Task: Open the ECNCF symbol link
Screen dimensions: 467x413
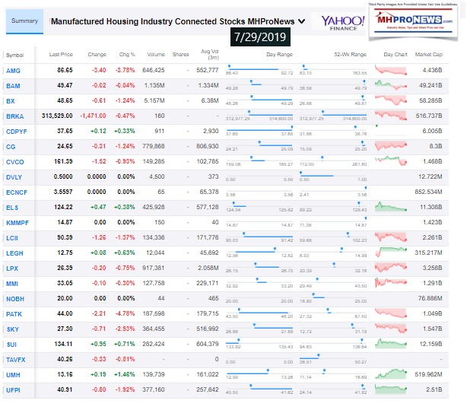Action: 17,192
